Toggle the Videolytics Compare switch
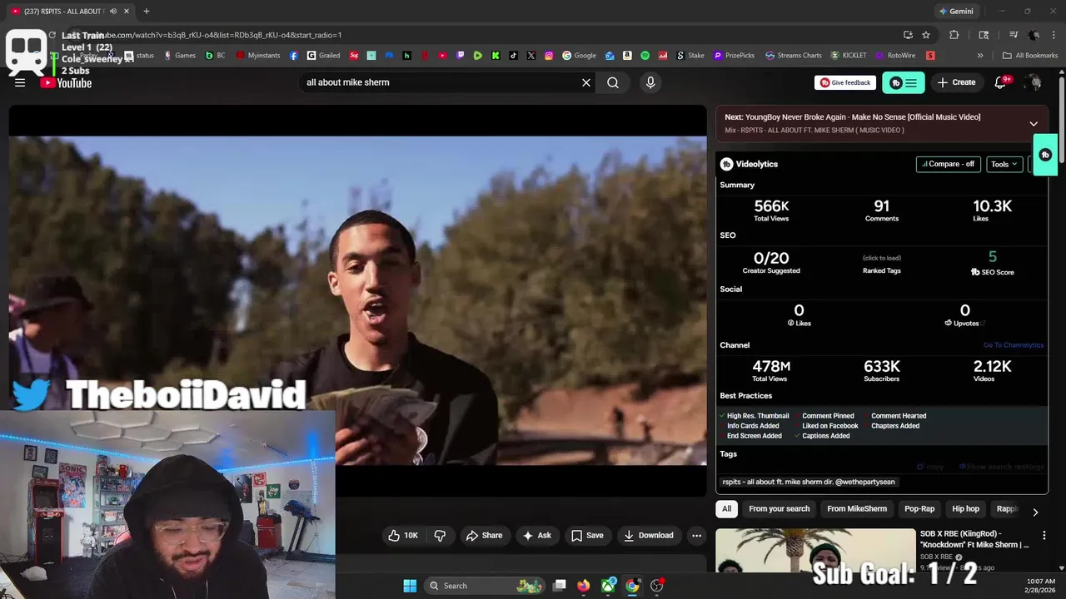 948,164
